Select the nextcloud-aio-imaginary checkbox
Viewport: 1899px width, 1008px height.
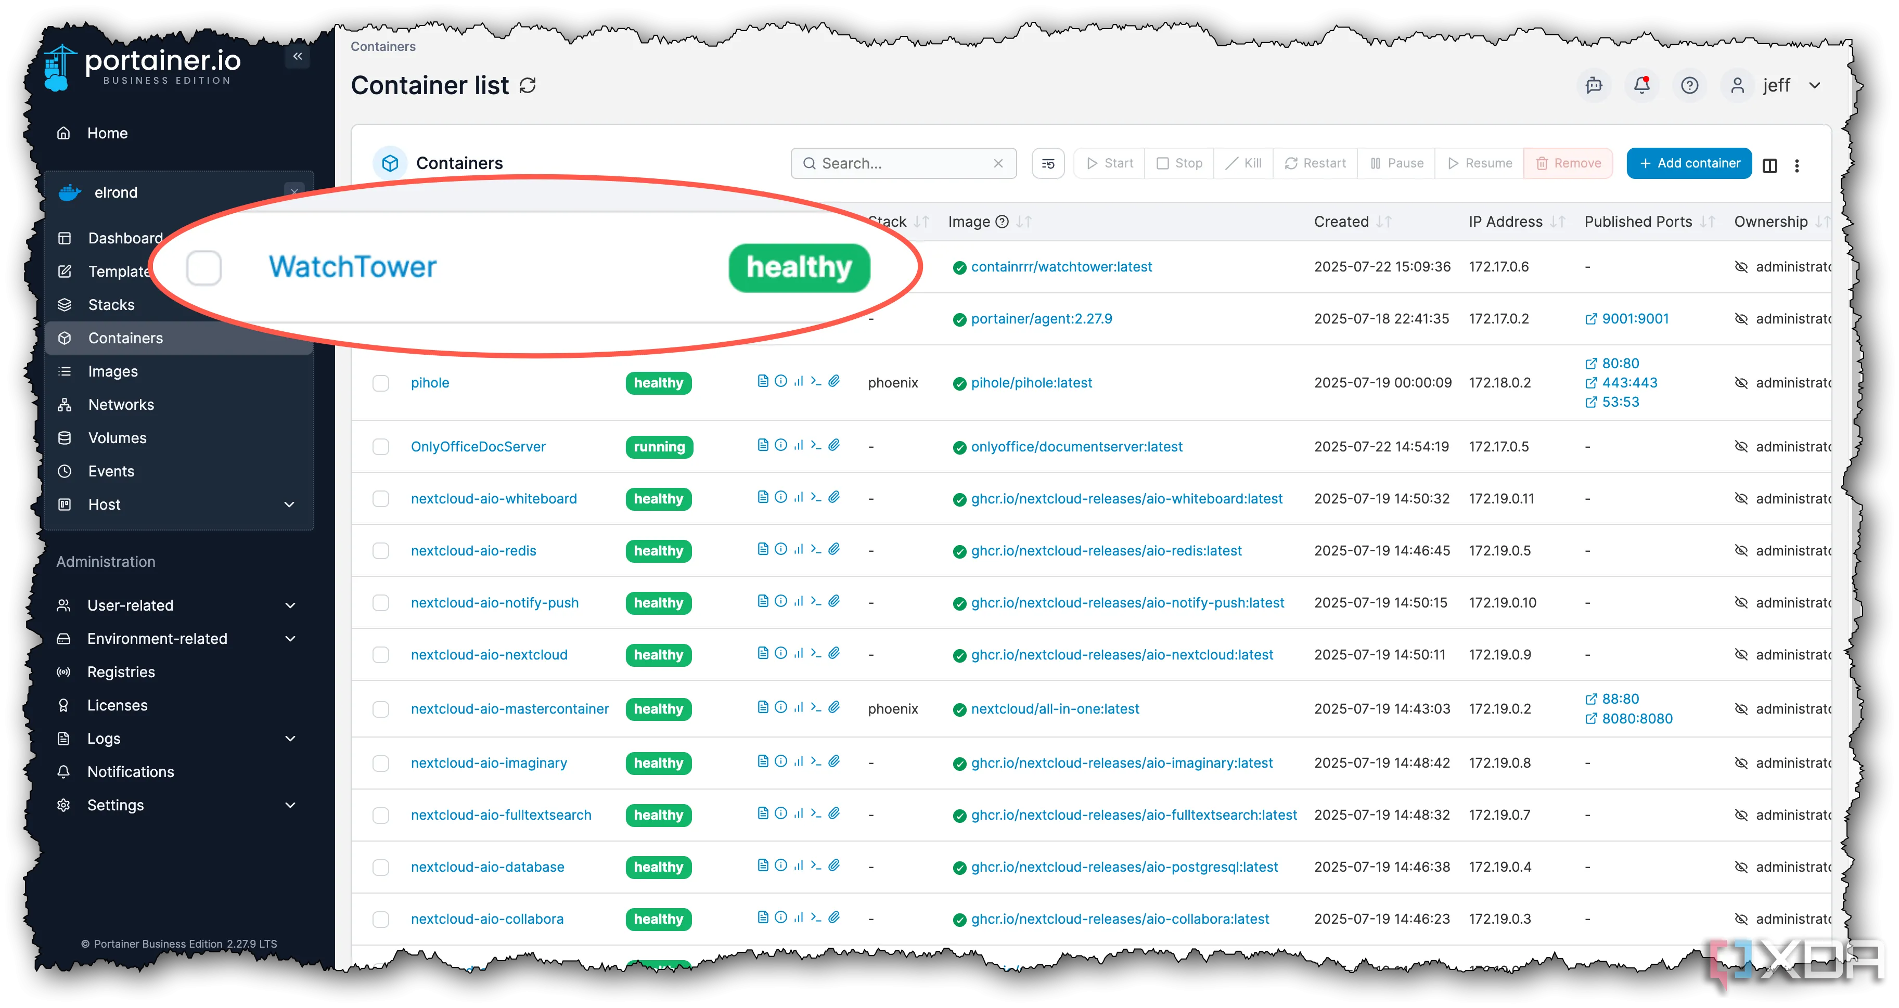[x=380, y=764]
